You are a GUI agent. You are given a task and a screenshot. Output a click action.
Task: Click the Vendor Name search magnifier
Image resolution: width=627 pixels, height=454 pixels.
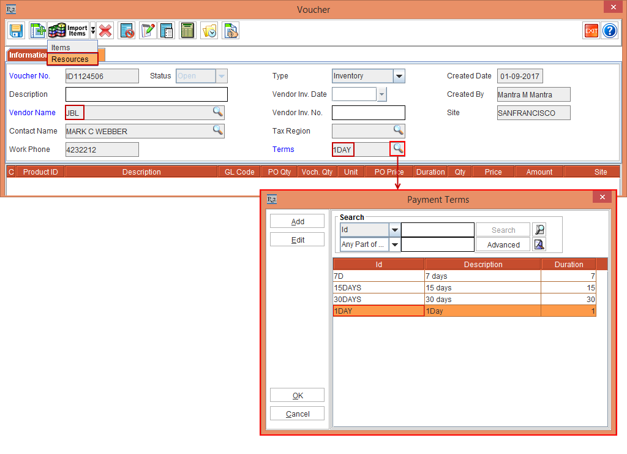(x=218, y=113)
